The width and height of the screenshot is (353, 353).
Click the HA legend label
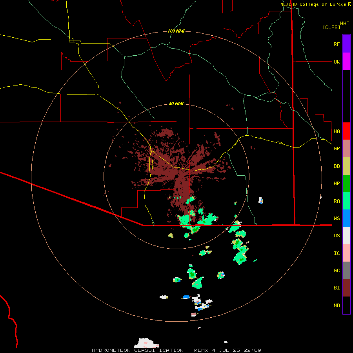pos(337,131)
